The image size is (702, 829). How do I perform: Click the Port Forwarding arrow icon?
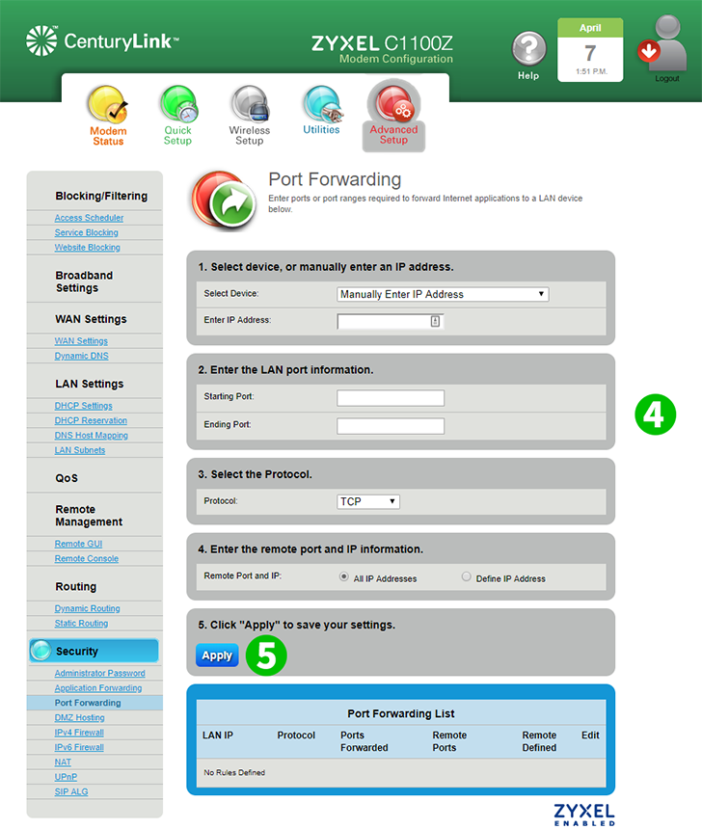224,201
